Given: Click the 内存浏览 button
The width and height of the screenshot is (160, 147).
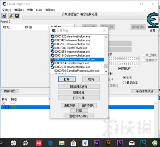Looking at the screenshot, I should point(10,91).
